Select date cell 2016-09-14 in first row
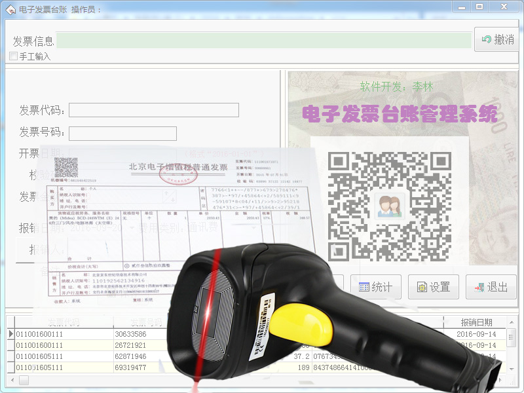Viewport: 524px width, 393px height. click(x=476, y=334)
